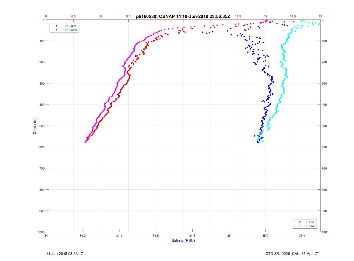
Task: Click the '300' tick on the right depth axis
Action: point(325,83)
